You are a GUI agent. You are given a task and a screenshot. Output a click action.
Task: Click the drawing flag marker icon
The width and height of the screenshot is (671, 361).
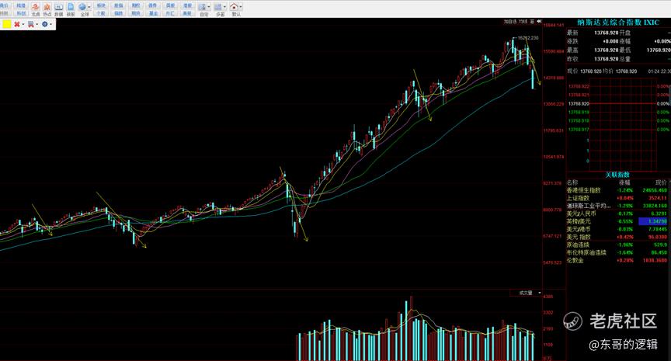(31, 24)
